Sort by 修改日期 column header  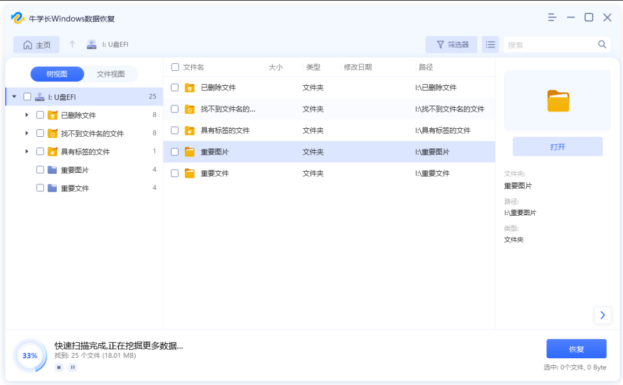click(x=358, y=67)
